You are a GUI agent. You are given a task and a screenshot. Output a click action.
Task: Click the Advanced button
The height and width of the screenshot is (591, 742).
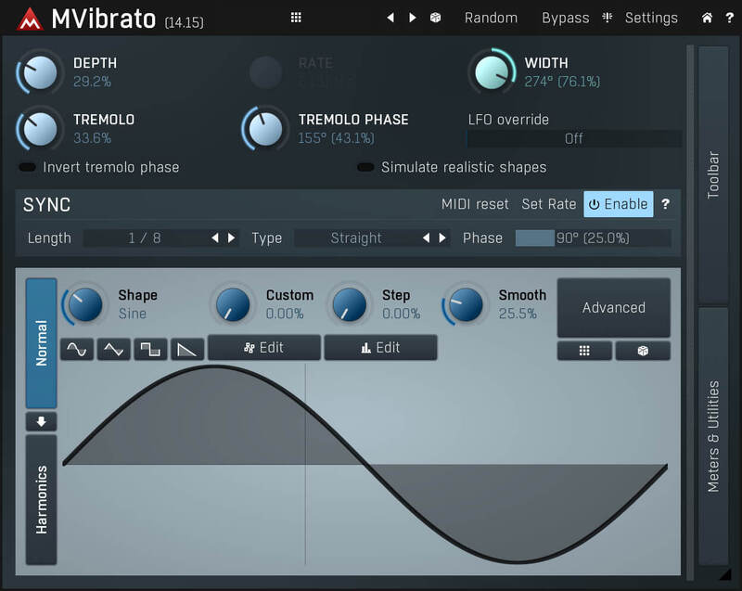tap(613, 308)
